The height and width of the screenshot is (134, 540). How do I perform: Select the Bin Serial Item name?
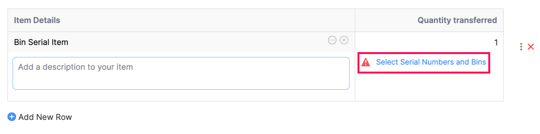pyautogui.click(x=41, y=42)
